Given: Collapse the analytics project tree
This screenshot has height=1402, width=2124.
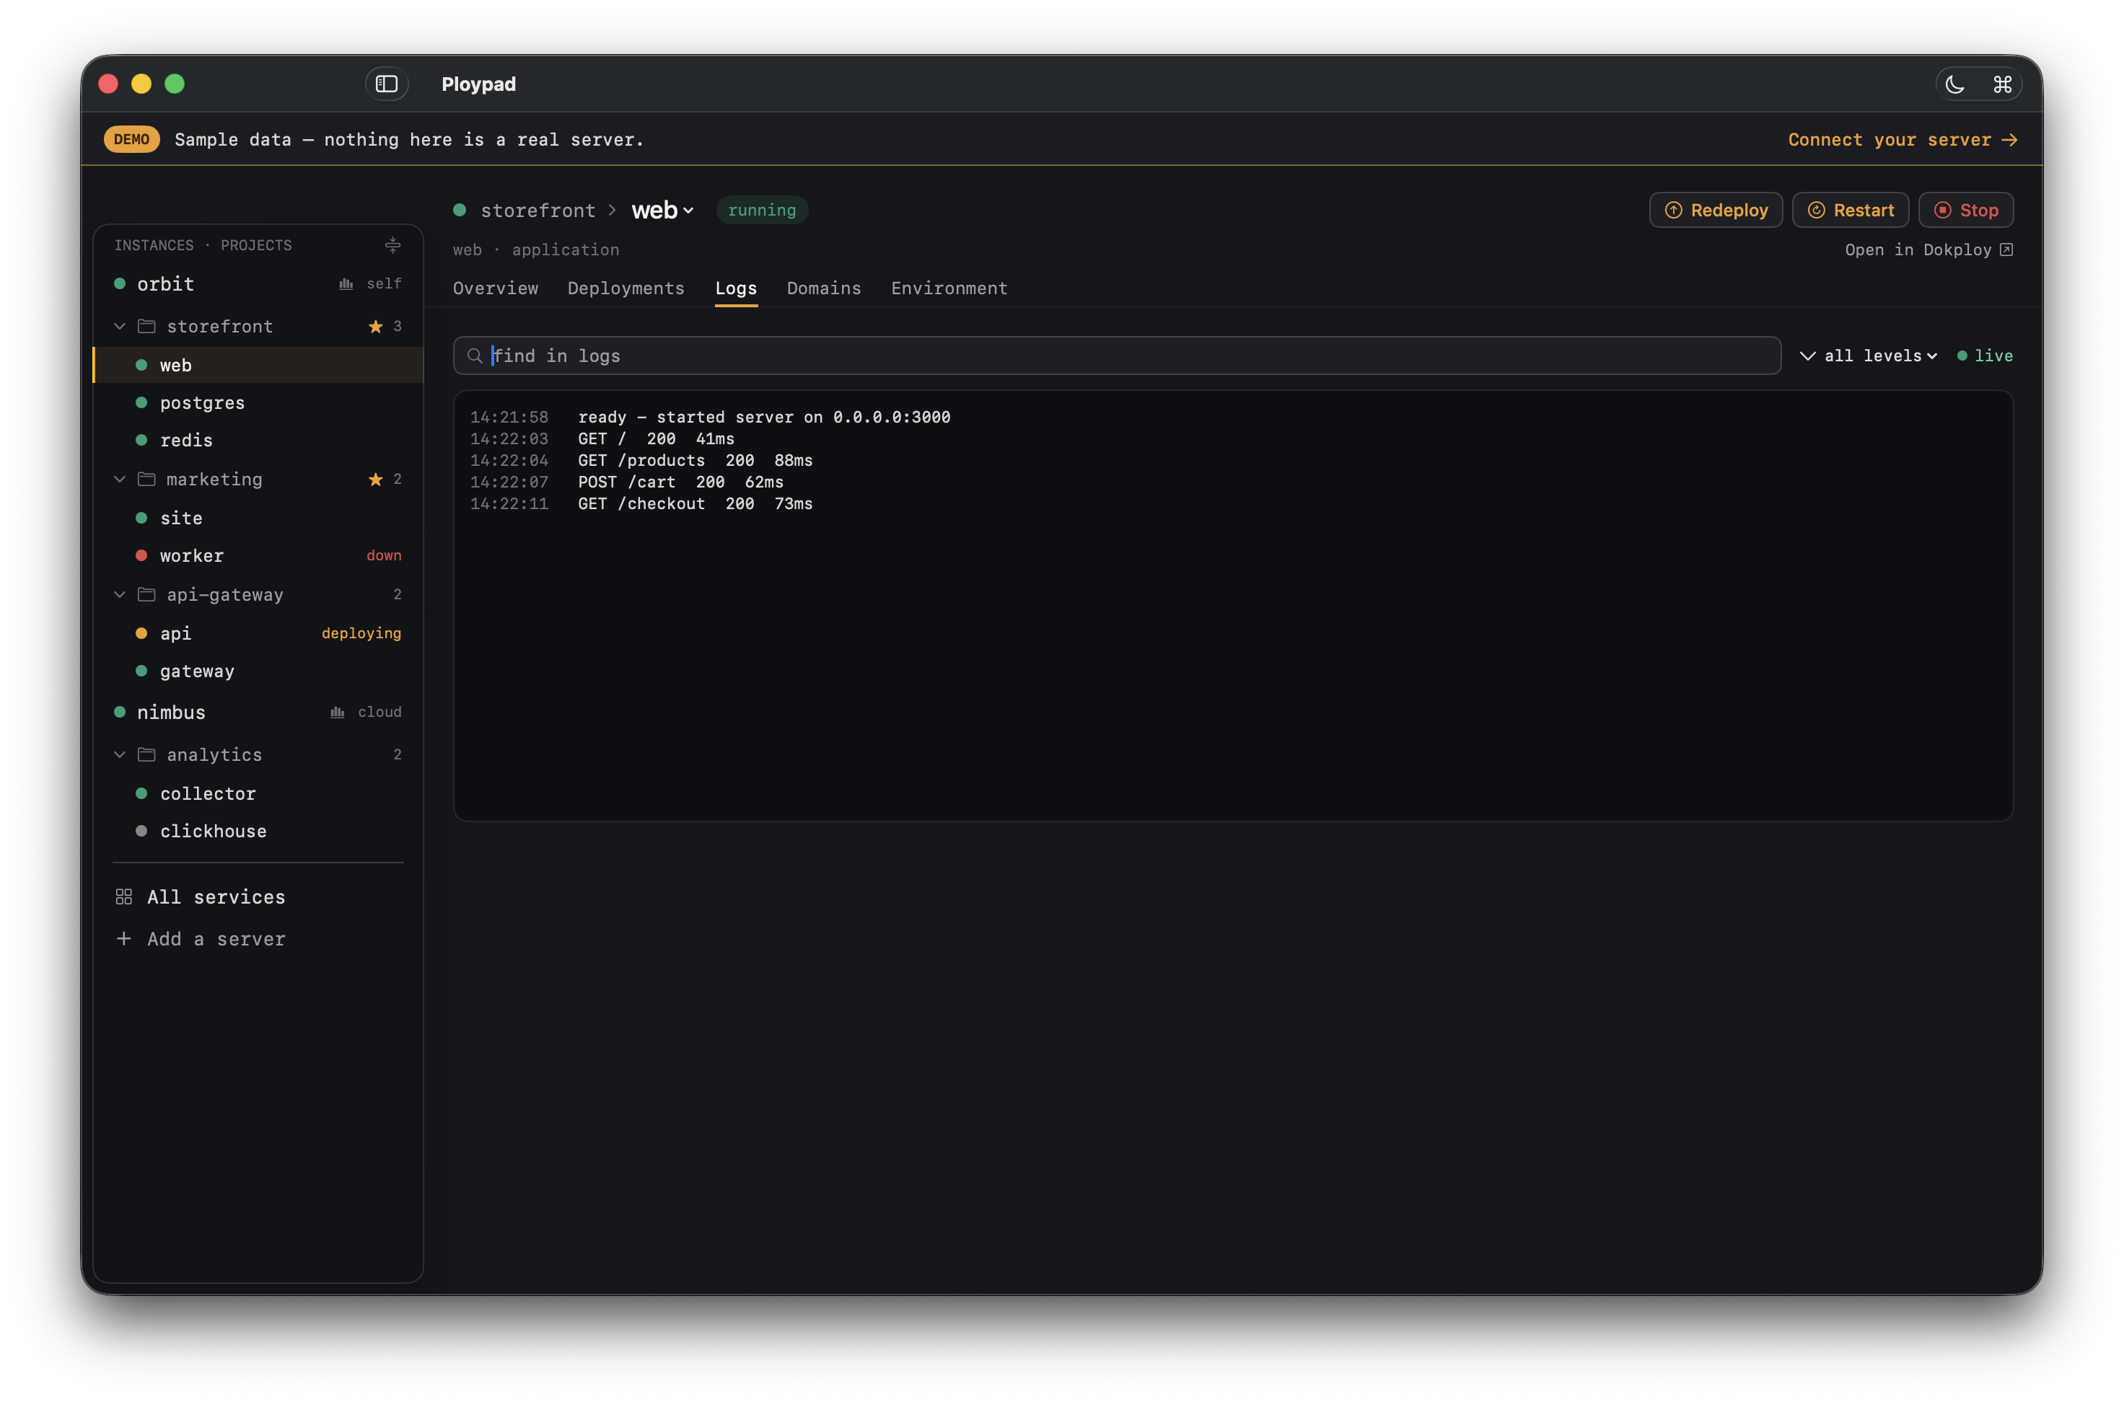Looking at the screenshot, I should coord(120,754).
